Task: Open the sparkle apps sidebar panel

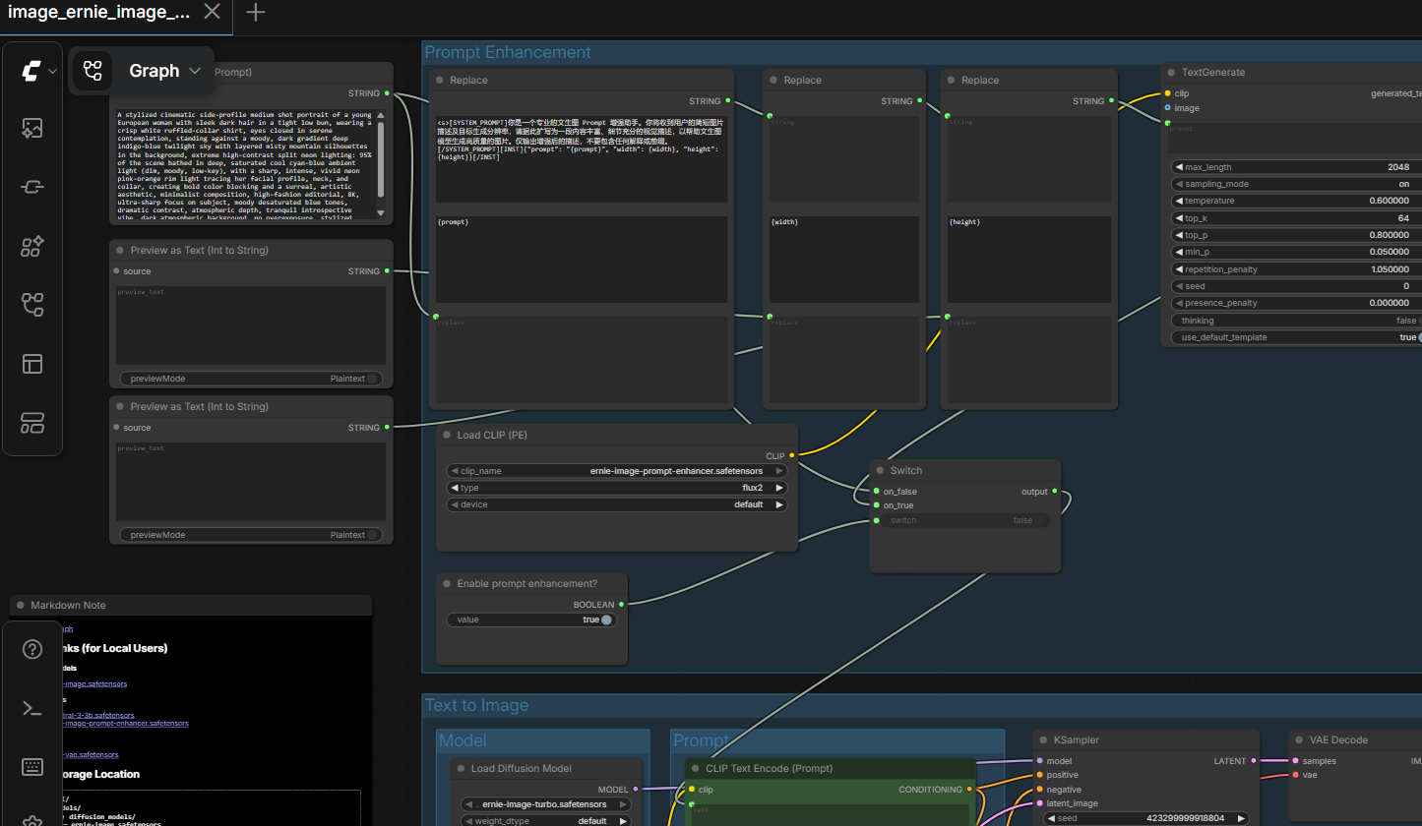Action: point(32,246)
